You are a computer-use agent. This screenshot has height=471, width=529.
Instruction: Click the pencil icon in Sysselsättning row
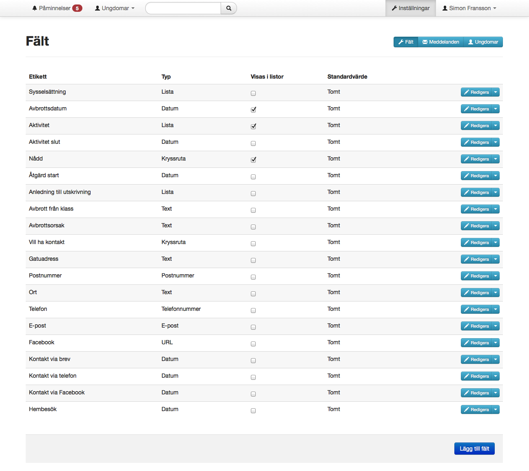coord(467,92)
